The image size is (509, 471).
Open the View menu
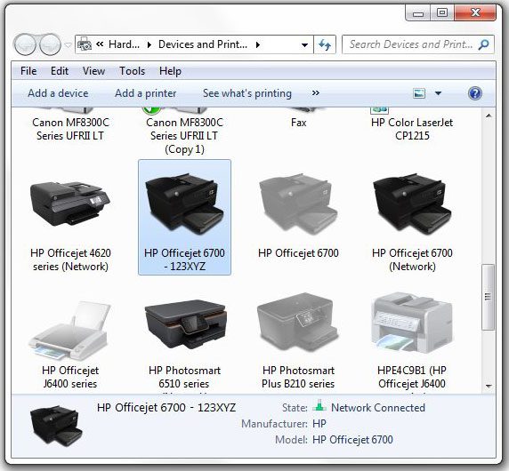click(93, 71)
